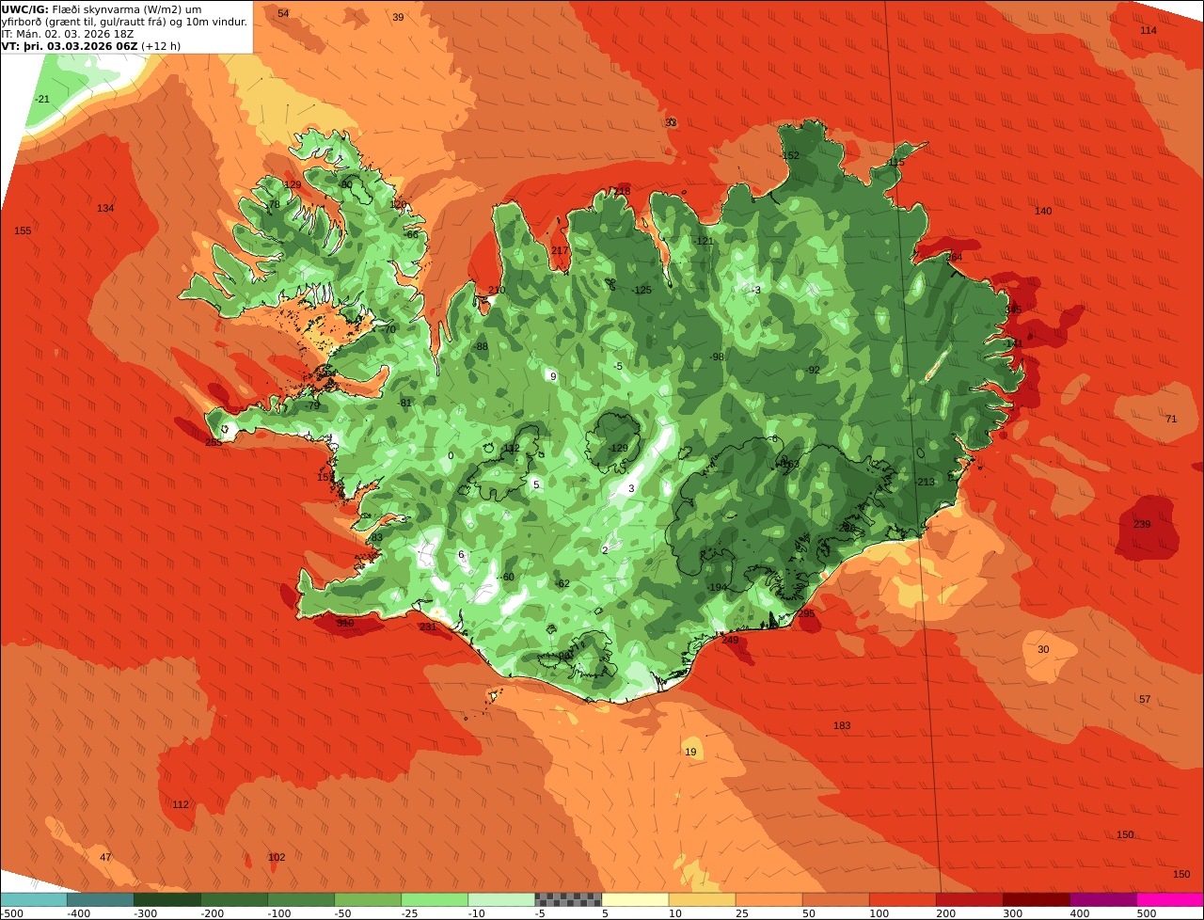The image size is (1204, 920).
Task: Click the '114' value on the map
Action: pos(1149,30)
